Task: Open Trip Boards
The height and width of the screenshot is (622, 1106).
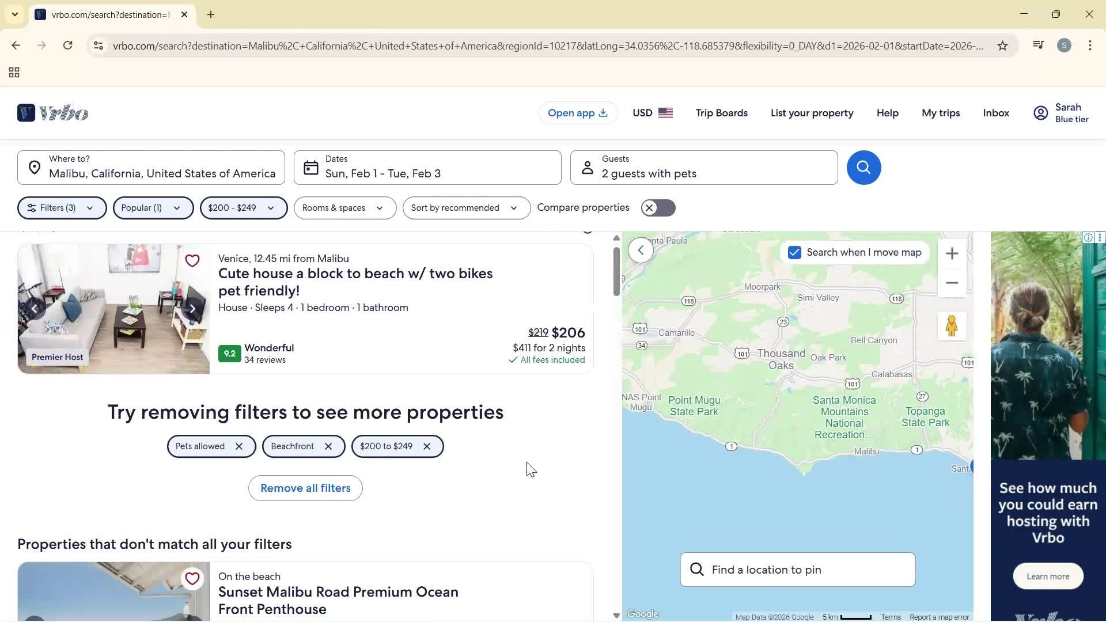Action: (x=721, y=113)
